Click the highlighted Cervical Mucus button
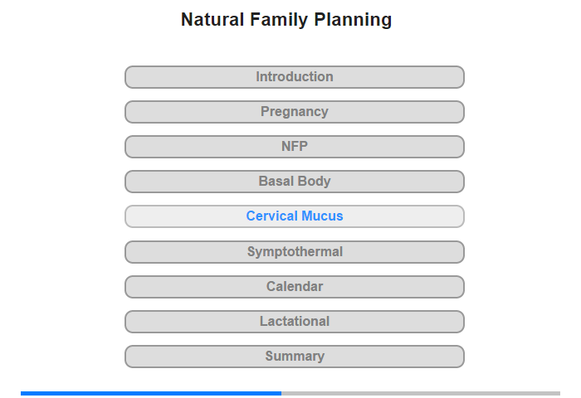The height and width of the screenshot is (398, 581). 294,216
